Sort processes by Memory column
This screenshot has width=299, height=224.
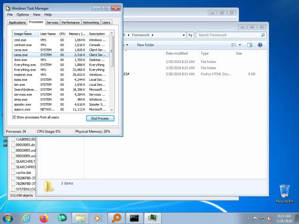(77, 34)
